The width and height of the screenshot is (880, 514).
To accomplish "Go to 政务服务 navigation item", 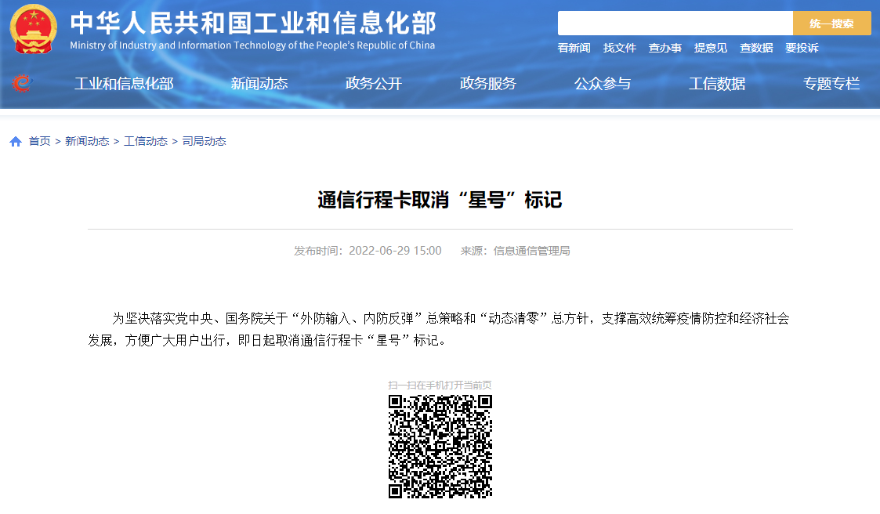I will (488, 84).
